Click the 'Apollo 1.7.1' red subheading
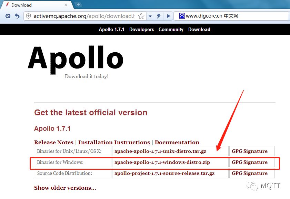The image size is (290, 199). [x=52, y=128]
